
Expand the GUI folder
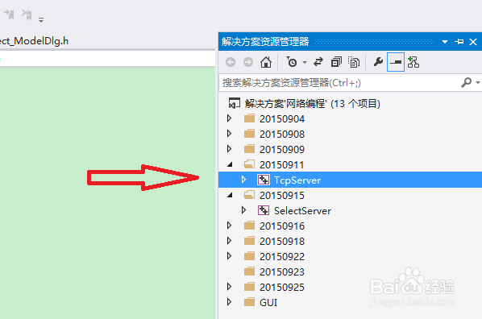click(x=230, y=302)
